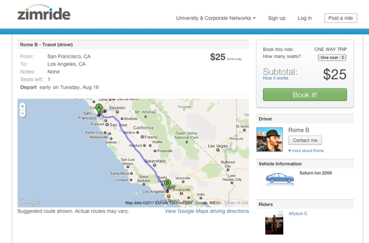Image resolution: width=369 pixels, height=243 pixels.
Task: Click the map zoom out minus button
Action: coord(22,114)
